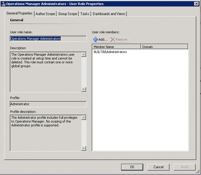The width and height of the screenshot is (201, 175).
Task: Confirm changes with the OK button
Action: (132, 167)
